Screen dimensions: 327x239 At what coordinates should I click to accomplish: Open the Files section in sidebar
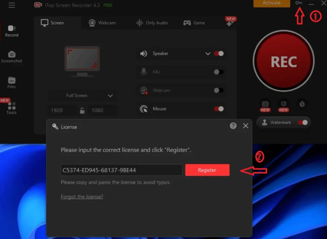coord(12,83)
